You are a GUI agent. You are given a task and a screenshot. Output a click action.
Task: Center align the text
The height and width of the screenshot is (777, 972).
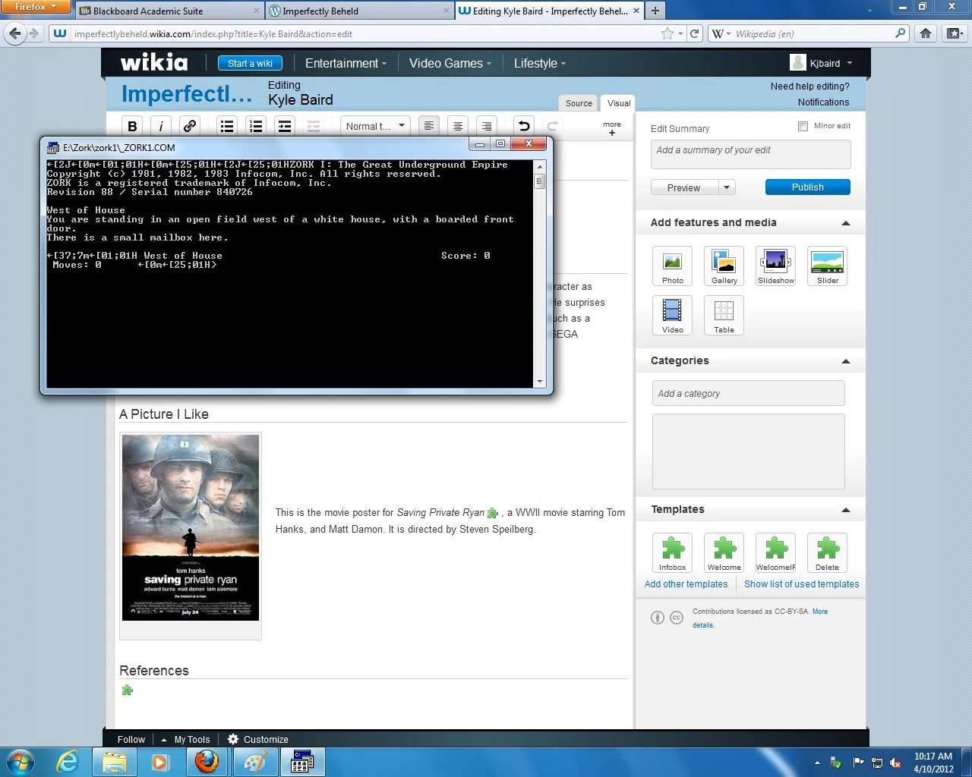point(458,126)
